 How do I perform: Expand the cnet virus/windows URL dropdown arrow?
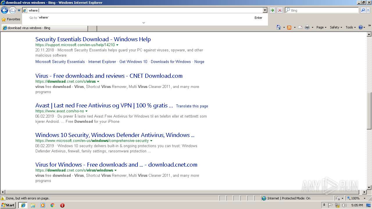pyautogui.click(x=115, y=170)
